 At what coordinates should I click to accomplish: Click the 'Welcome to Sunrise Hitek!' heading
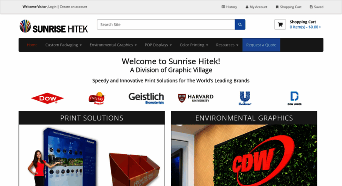click(x=171, y=61)
